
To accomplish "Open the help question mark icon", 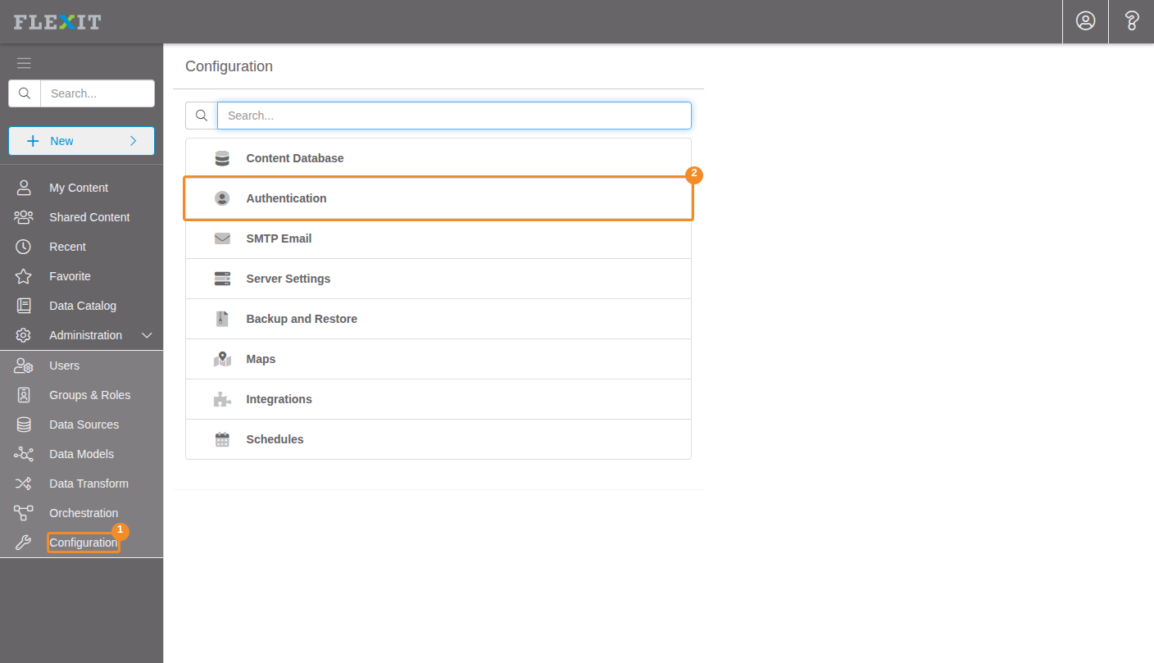I will click(x=1132, y=21).
